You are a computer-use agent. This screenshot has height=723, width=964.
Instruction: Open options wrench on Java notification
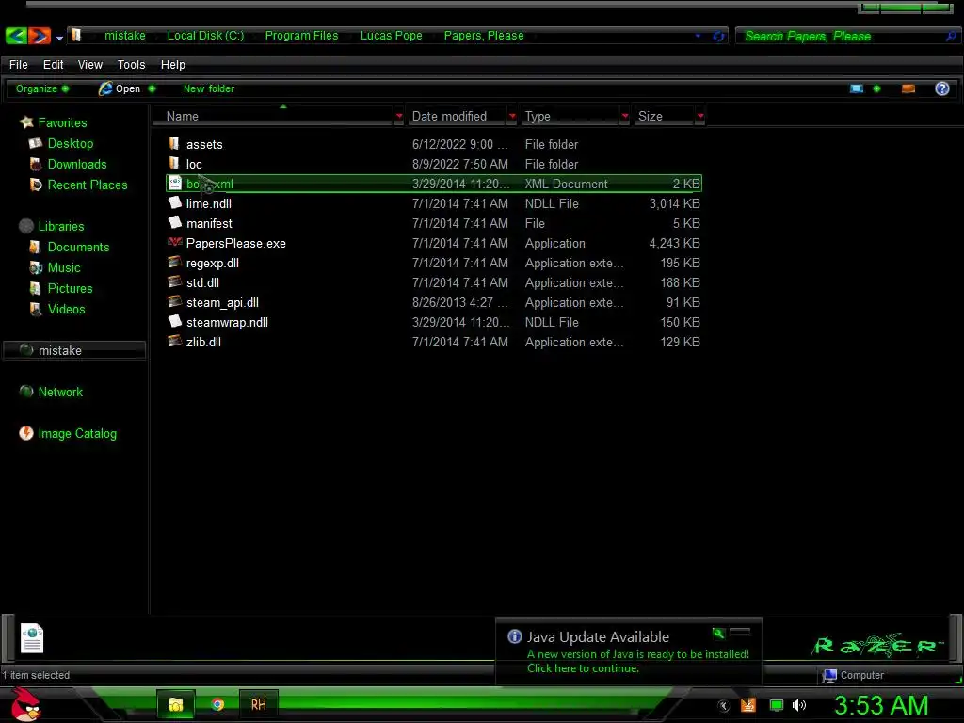pyautogui.click(x=718, y=633)
